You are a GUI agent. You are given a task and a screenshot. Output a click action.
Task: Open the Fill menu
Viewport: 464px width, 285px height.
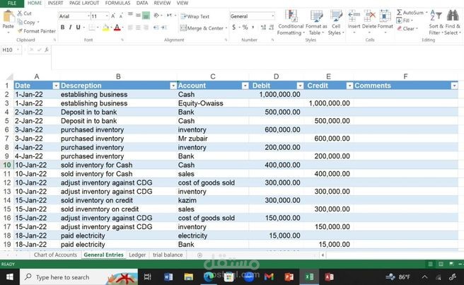(404, 21)
